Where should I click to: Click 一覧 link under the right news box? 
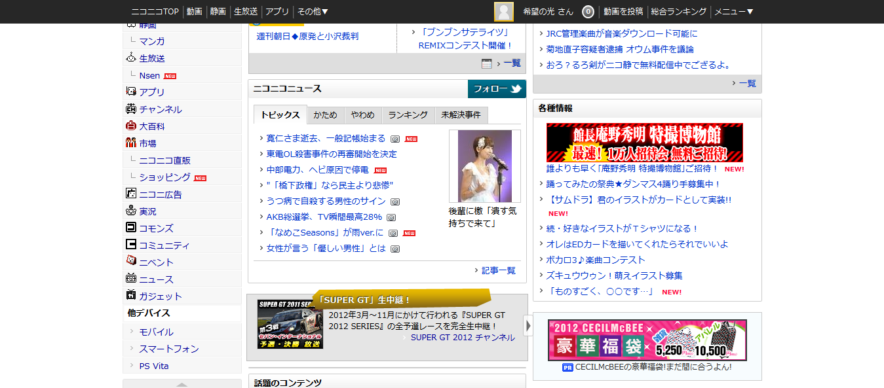click(x=748, y=83)
